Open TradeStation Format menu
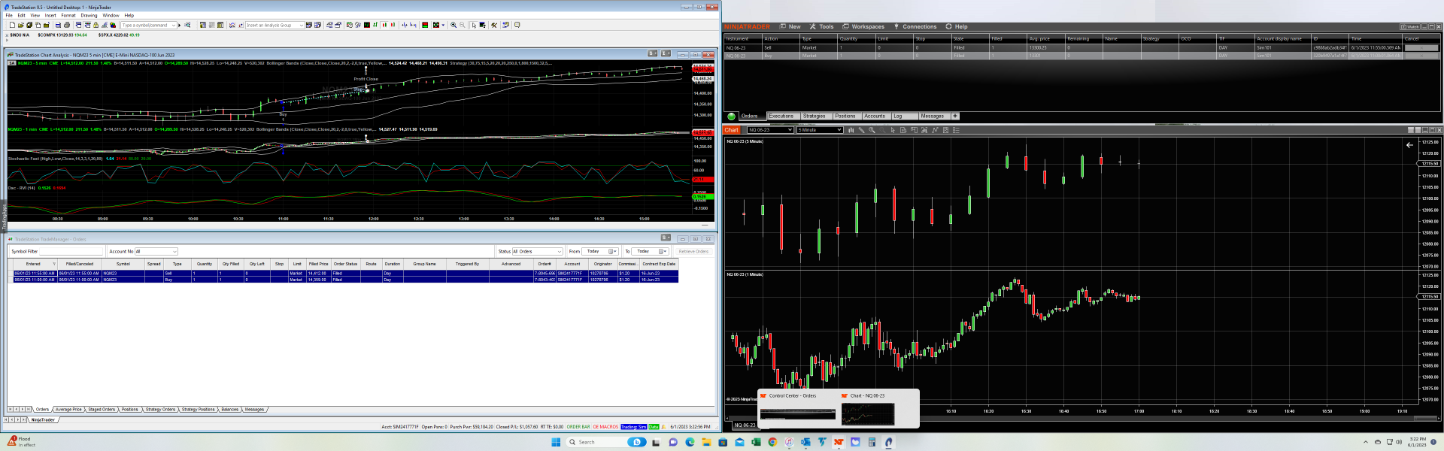 [x=68, y=15]
